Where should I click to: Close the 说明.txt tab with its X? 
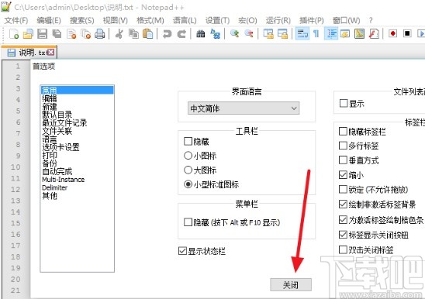[x=50, y=52]
